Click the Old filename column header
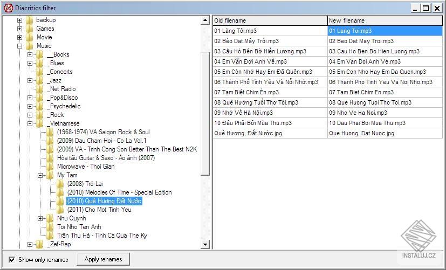Screen dimensions: 446x270 270,20
